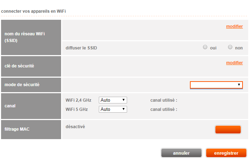Screen dimensions: 251x161
Task: Click the canal row header
Action: coord(10,106)
